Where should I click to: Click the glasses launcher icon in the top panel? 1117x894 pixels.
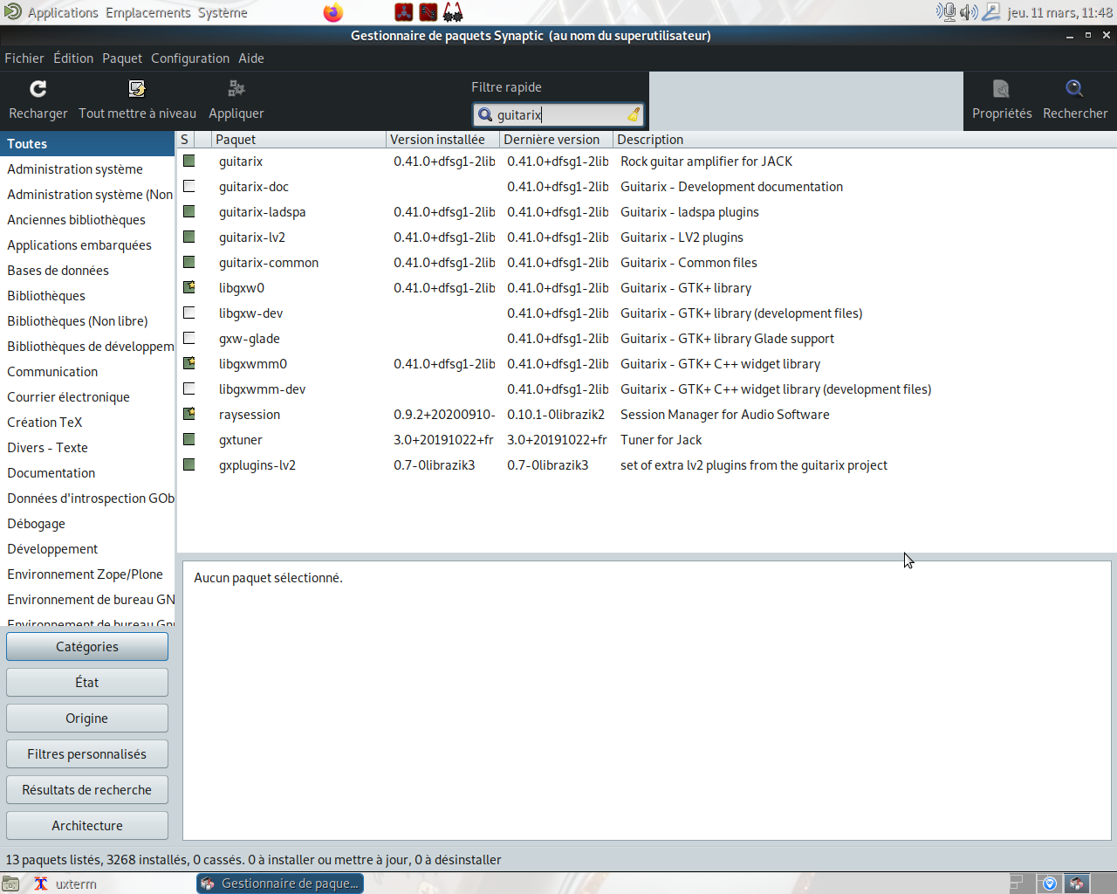click(453, 12)
